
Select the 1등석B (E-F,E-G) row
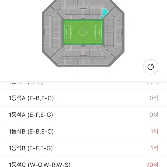pos(84,148)
